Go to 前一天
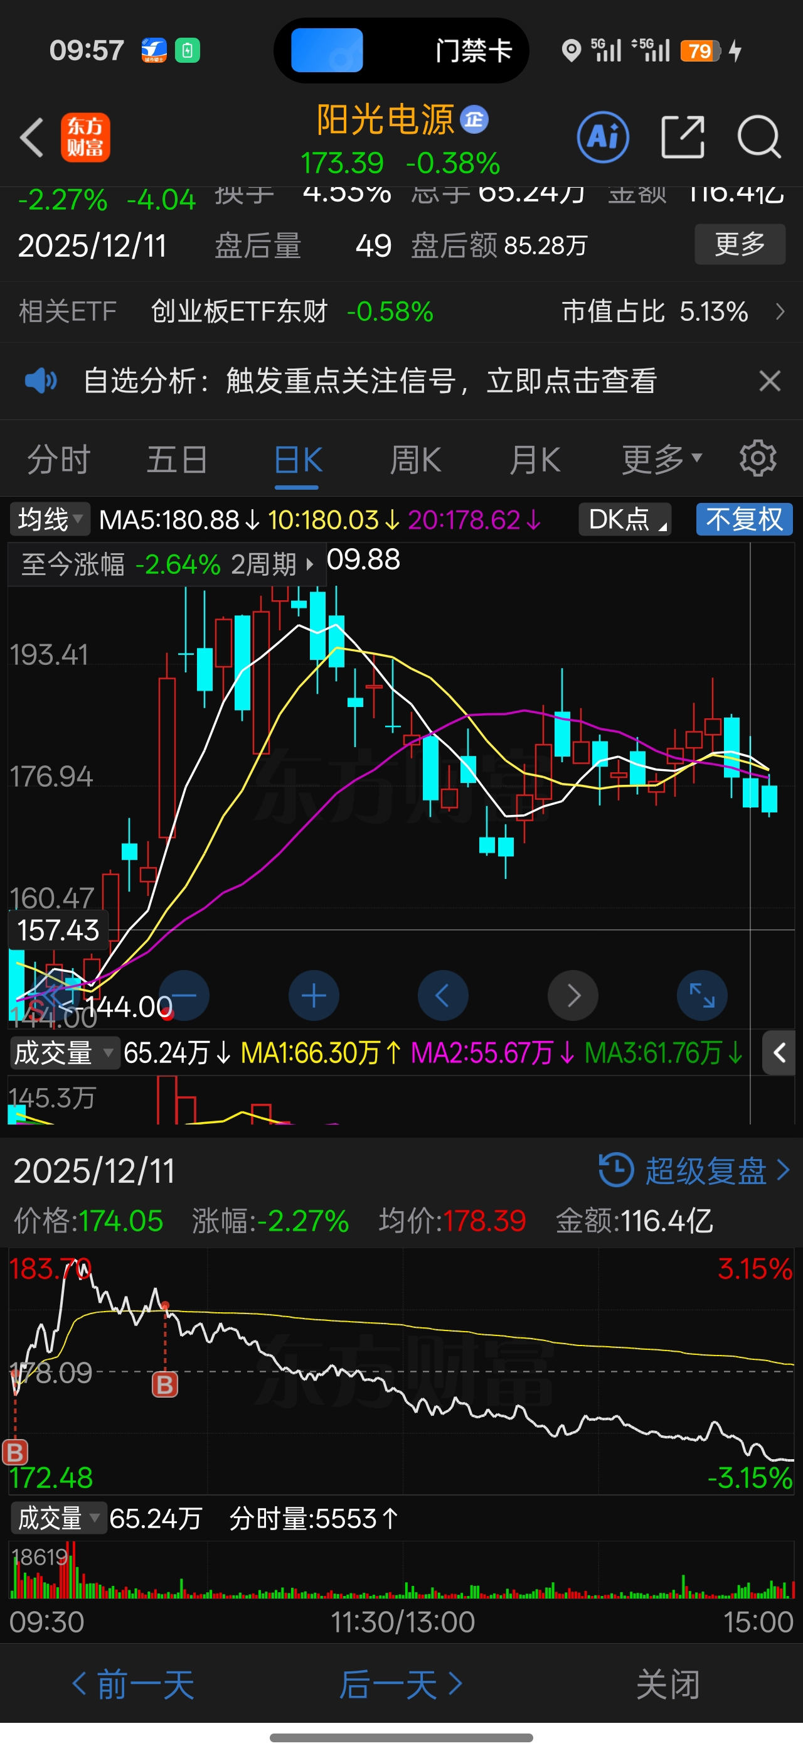803x1758 pixels. coord(132,1685)
